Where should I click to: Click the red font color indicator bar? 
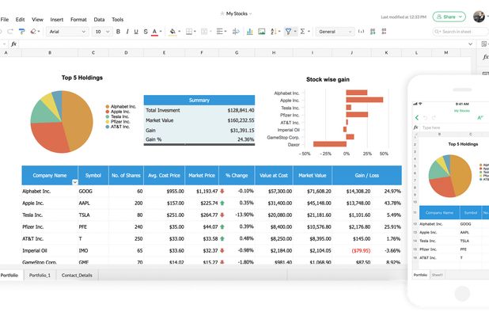[154, 35]
